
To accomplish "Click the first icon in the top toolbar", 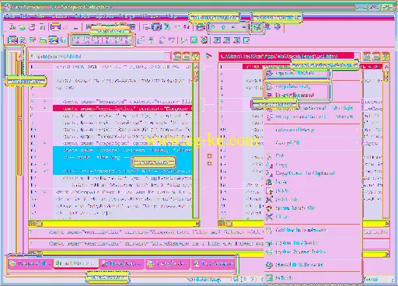I will (x=12, y=26).
